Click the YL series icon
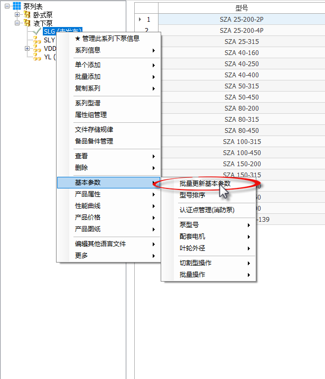325x379 pixels. pyautogui.click(x=37, y=57)
